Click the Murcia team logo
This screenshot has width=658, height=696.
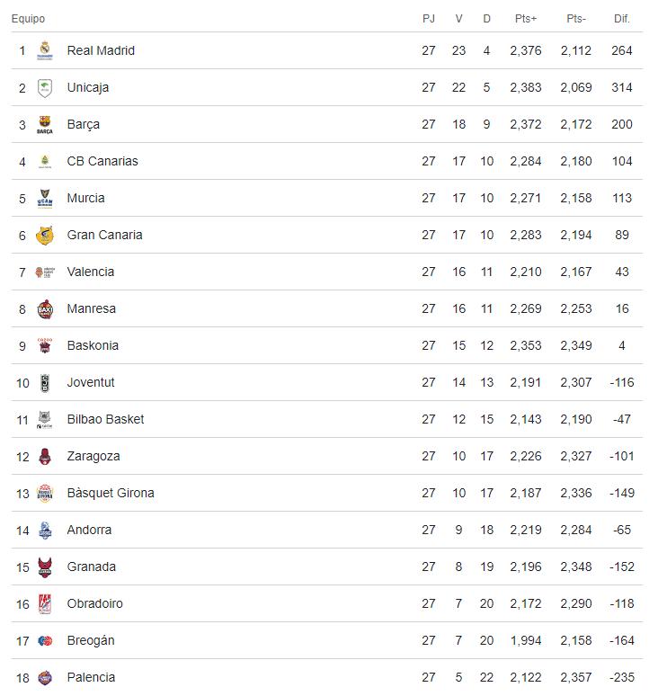(45, 199)
